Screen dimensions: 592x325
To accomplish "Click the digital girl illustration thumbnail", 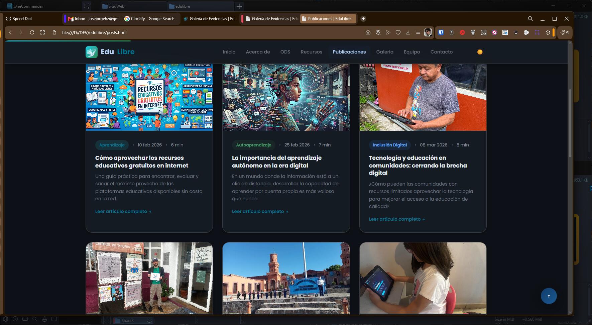I will point(286,97).
